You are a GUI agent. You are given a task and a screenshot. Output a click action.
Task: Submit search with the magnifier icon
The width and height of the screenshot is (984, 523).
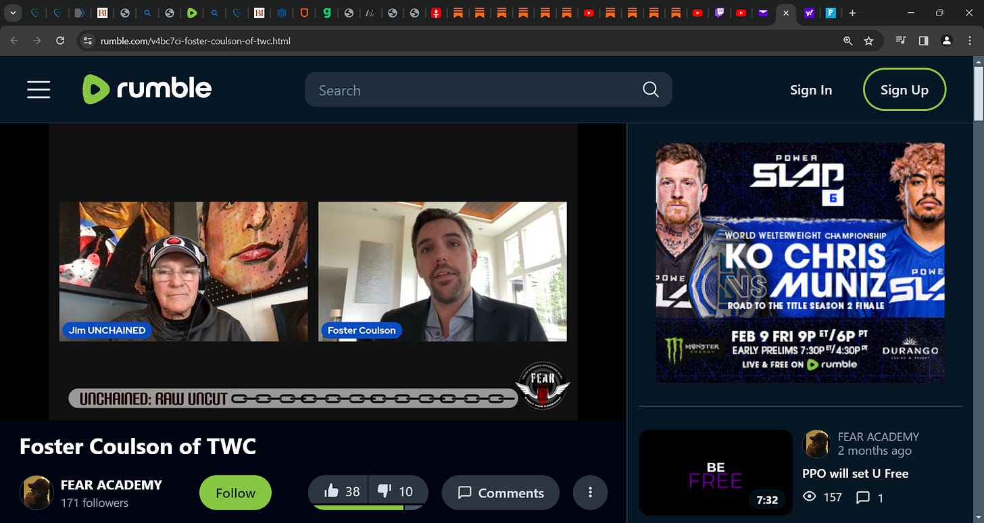click(650, 90)
